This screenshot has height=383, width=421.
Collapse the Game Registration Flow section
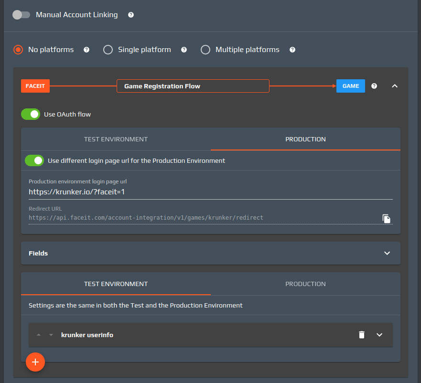(395, 86)
